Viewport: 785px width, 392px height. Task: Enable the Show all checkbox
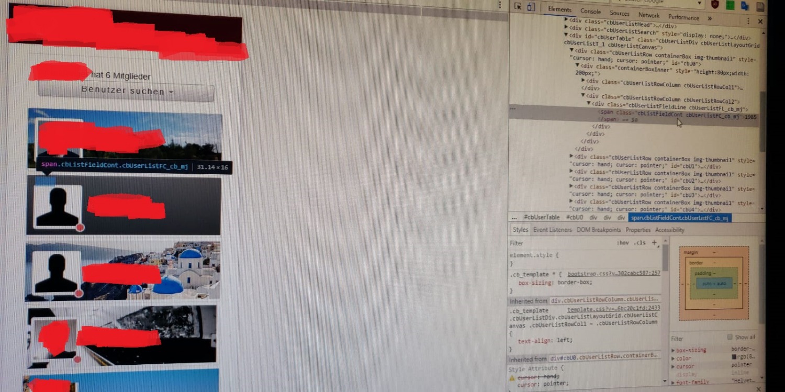pyautogui.click(x=730, y=337)
